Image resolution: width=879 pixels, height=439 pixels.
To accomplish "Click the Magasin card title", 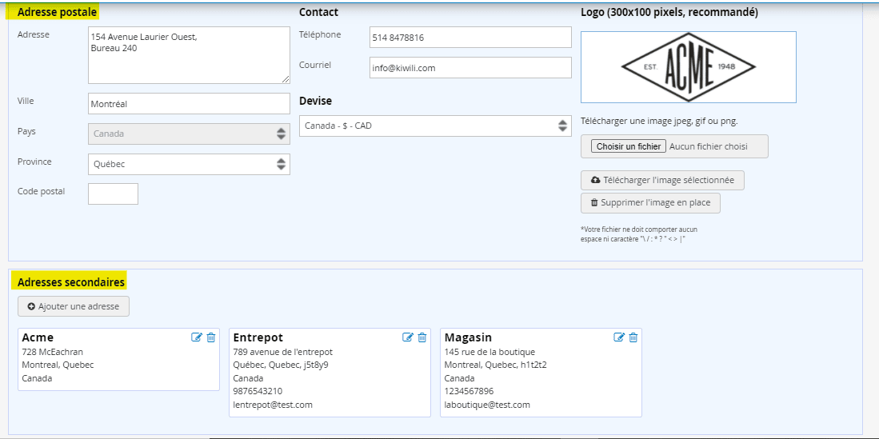I will coord(468,337).
